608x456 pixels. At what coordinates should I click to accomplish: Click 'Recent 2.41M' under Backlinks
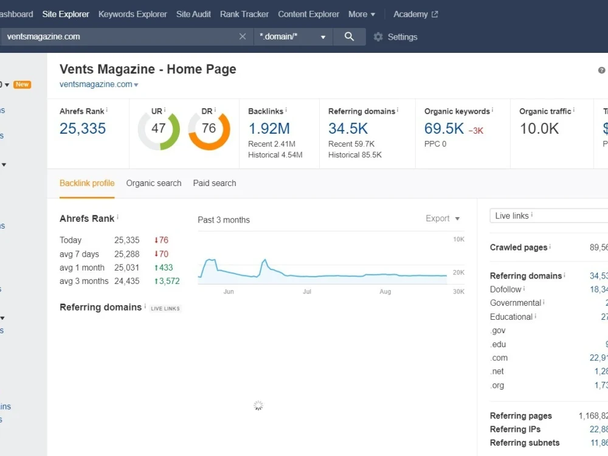point(272,144)
